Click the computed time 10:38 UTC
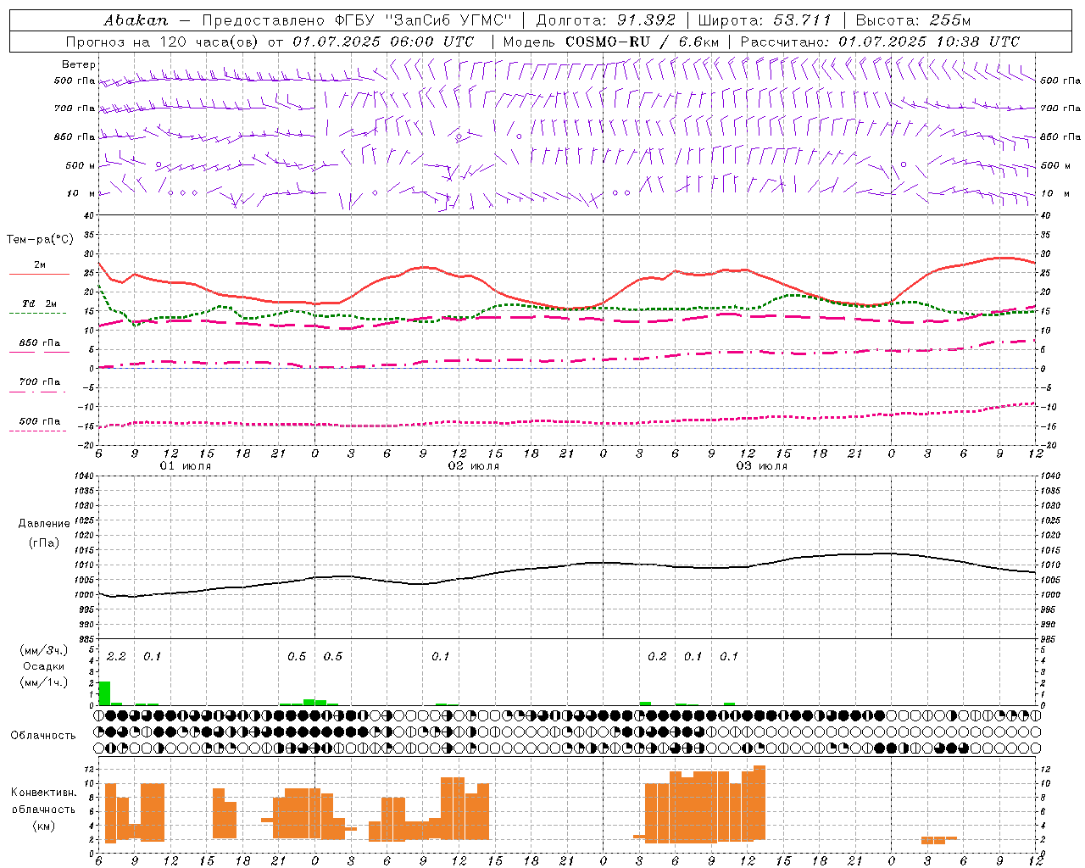1085x868 pixels. (x=976, y=42)
